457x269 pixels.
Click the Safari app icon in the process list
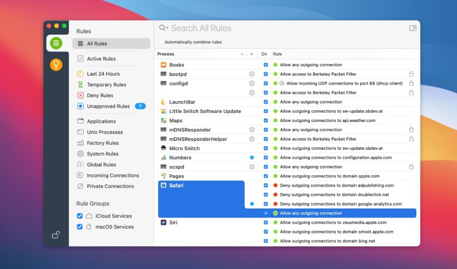[165, 185]
